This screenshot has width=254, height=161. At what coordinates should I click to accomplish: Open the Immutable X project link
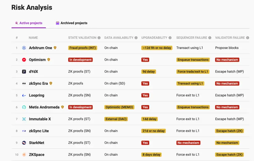coord(40,119)
